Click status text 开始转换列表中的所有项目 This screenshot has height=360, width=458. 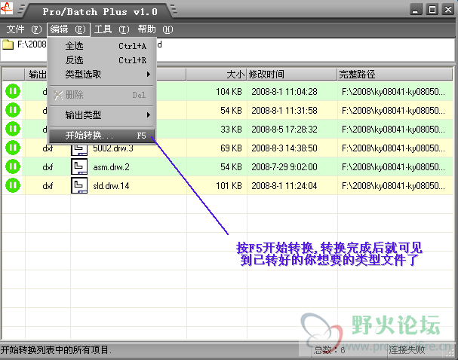(x=56, y=349)
